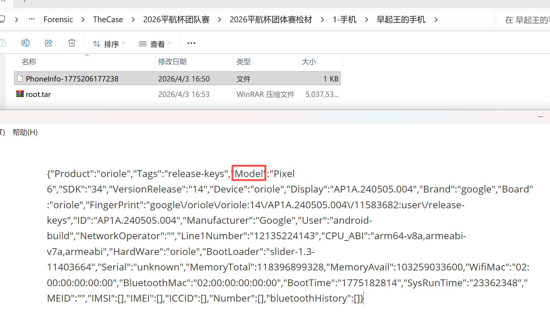Click the Share icon in Explorer toolbar
550x329 pixels.
[x=49, y=43]
